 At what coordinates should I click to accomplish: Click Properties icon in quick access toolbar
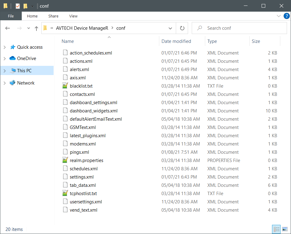[18, 6]
